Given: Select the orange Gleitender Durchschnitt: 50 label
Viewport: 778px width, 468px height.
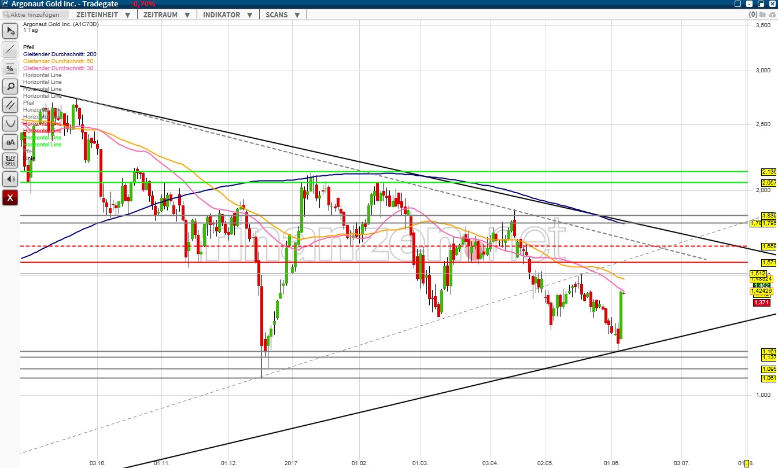Looking at the screenshot, I should pyautogui.click(x=58, y=61).
